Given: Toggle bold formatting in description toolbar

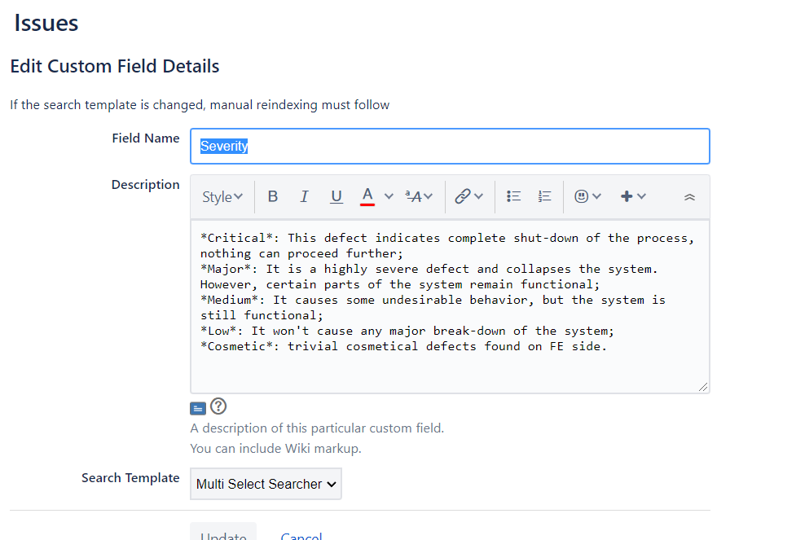Looking at the screenshot, I should (273, 196).
